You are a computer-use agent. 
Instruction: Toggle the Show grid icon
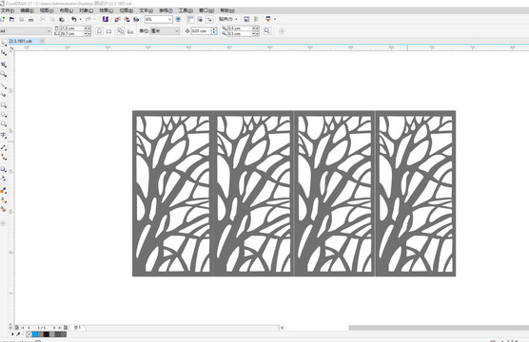(200, 20)
